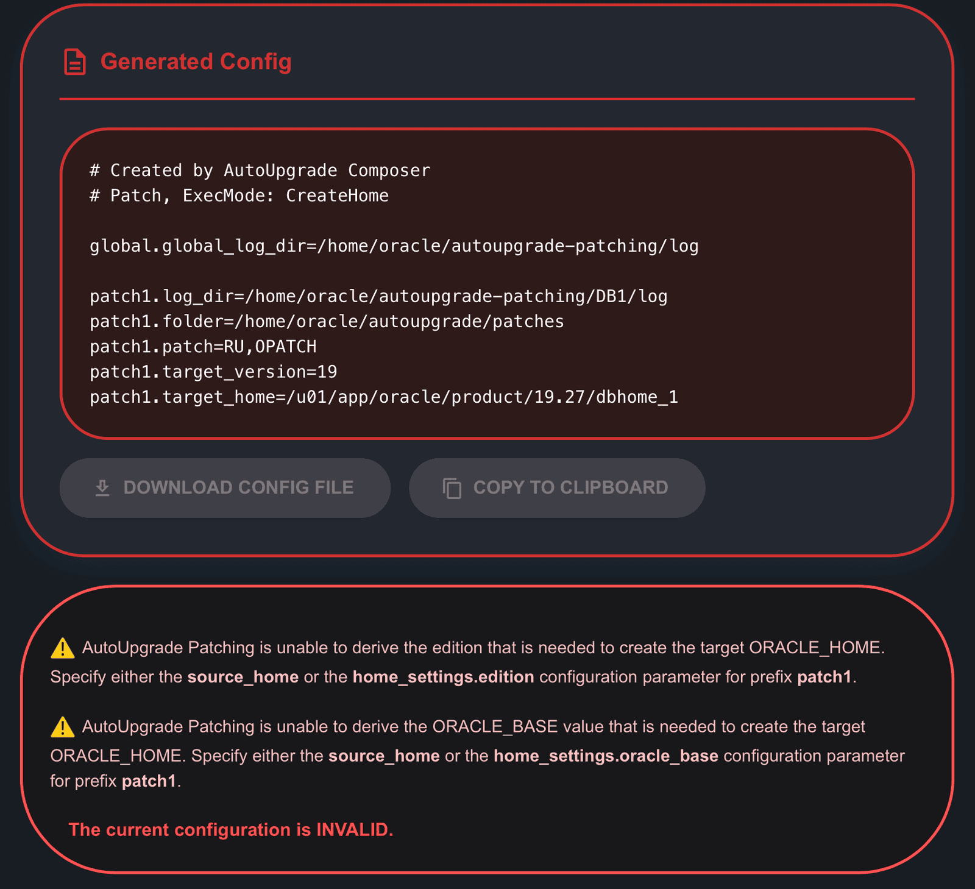Click the copy clipboard icon

point(452,488)
